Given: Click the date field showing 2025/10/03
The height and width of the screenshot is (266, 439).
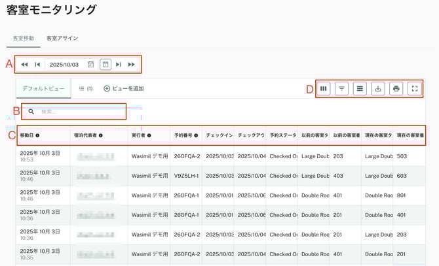Looking at the screenshot, I should [64, 65].
